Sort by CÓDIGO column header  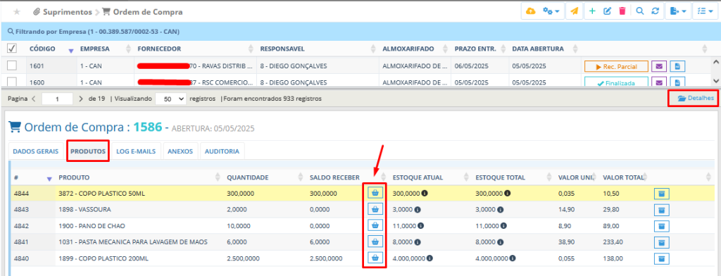pos(42,49)
